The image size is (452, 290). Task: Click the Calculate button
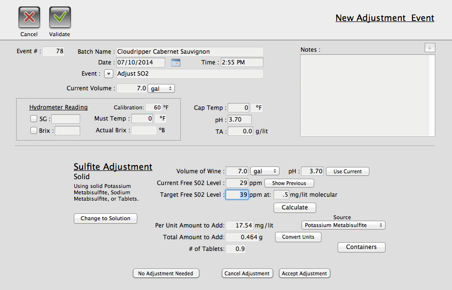[x=295, y=207]
